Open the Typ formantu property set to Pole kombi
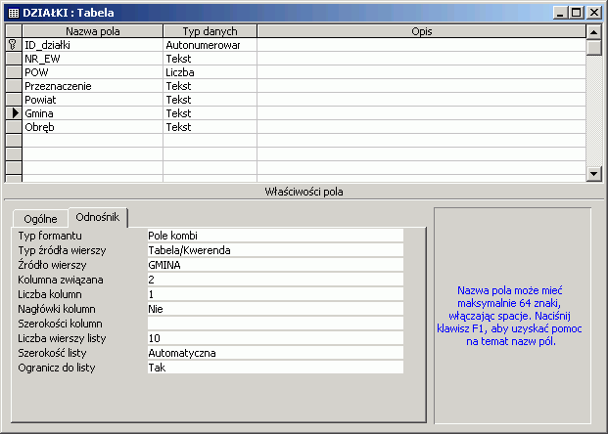The width and height of the screenshot is (608, 434). tap(274, 236)
